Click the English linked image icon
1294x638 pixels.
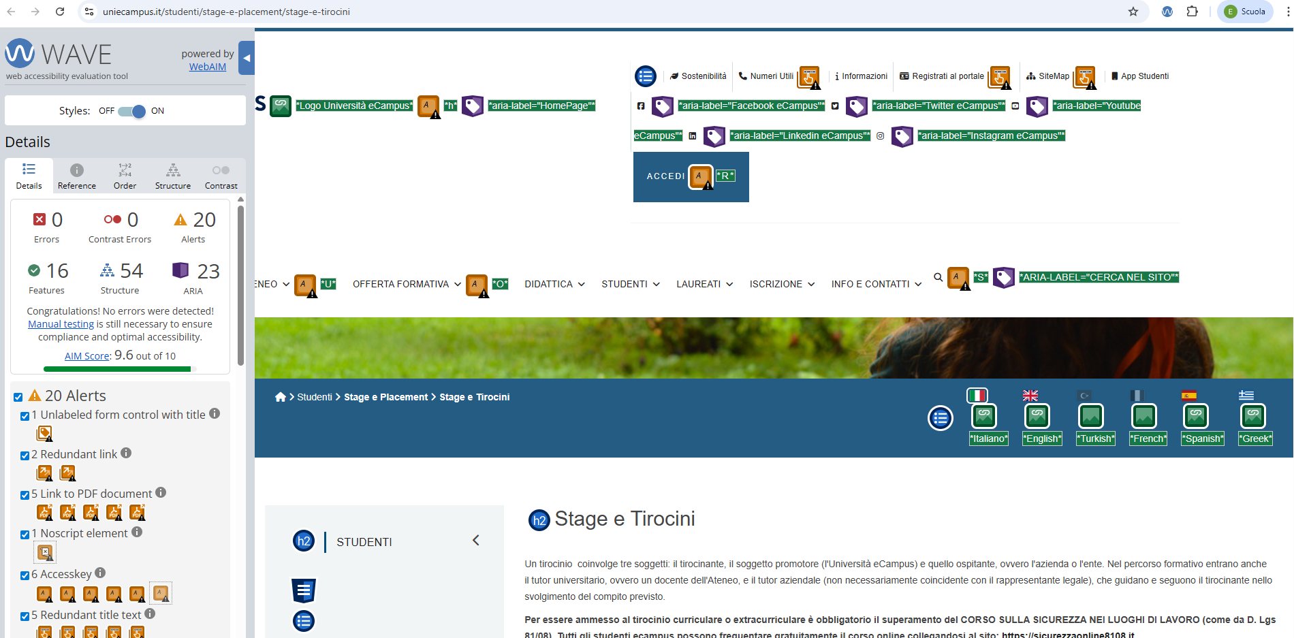pos(1037,416)
